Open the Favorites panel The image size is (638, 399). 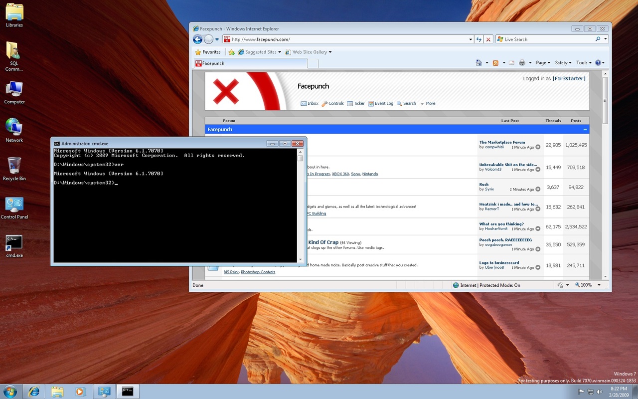pos(208,52)
